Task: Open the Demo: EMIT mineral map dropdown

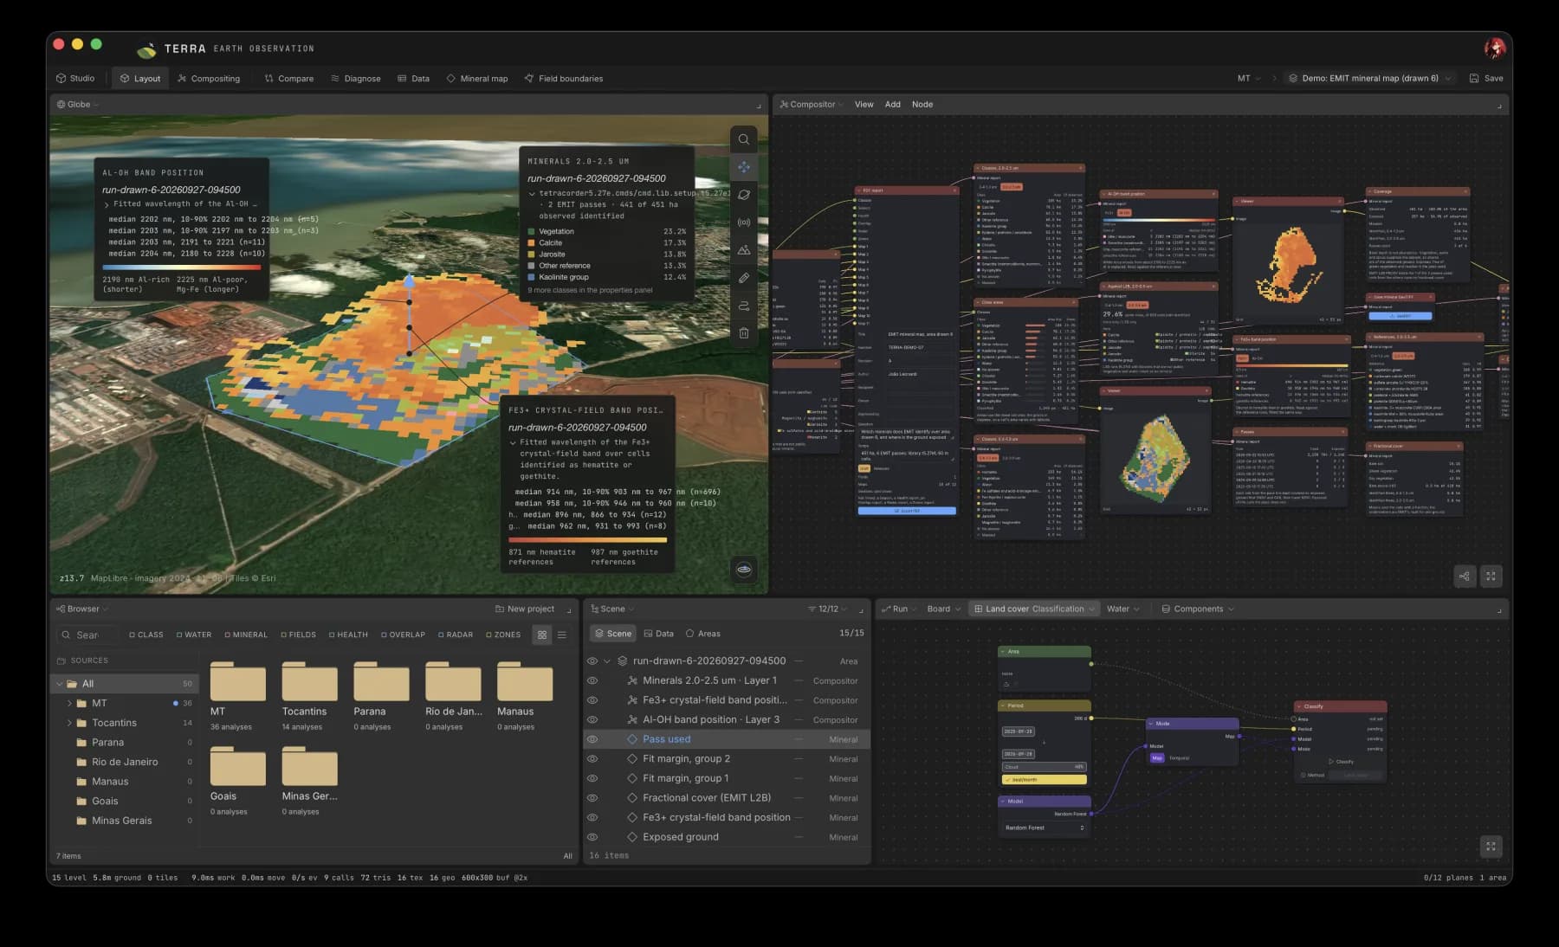Action: (1369, 78)
